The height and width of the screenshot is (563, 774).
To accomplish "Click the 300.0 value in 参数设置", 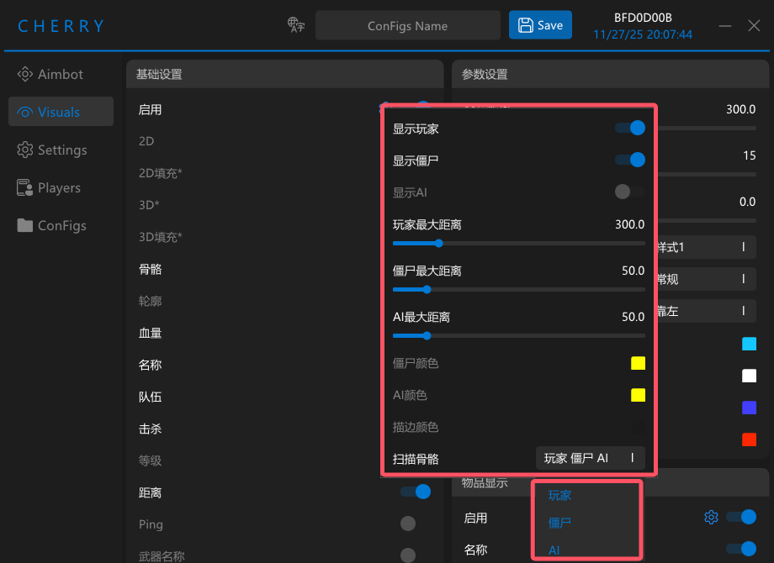I will click(x=740, y=109).
